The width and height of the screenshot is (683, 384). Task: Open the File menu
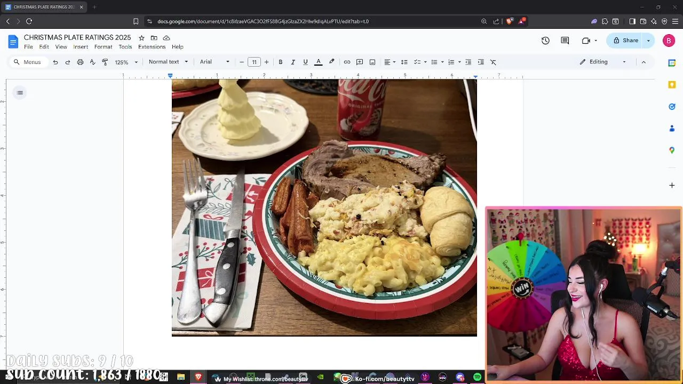pyautogui.click(x=28, y=47)
